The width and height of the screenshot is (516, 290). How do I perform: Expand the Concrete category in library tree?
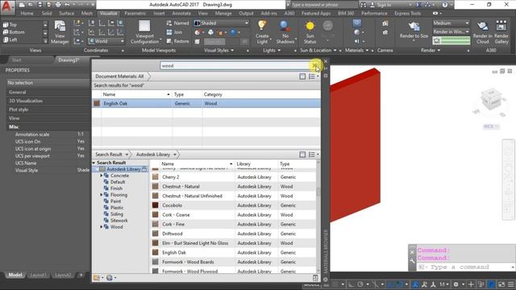[102, 176]
